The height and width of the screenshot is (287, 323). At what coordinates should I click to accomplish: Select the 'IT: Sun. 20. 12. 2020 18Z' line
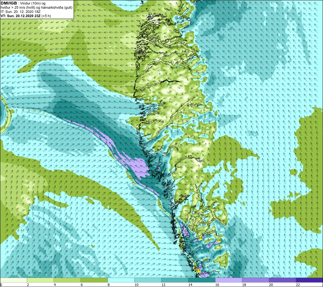coord(20,12)
